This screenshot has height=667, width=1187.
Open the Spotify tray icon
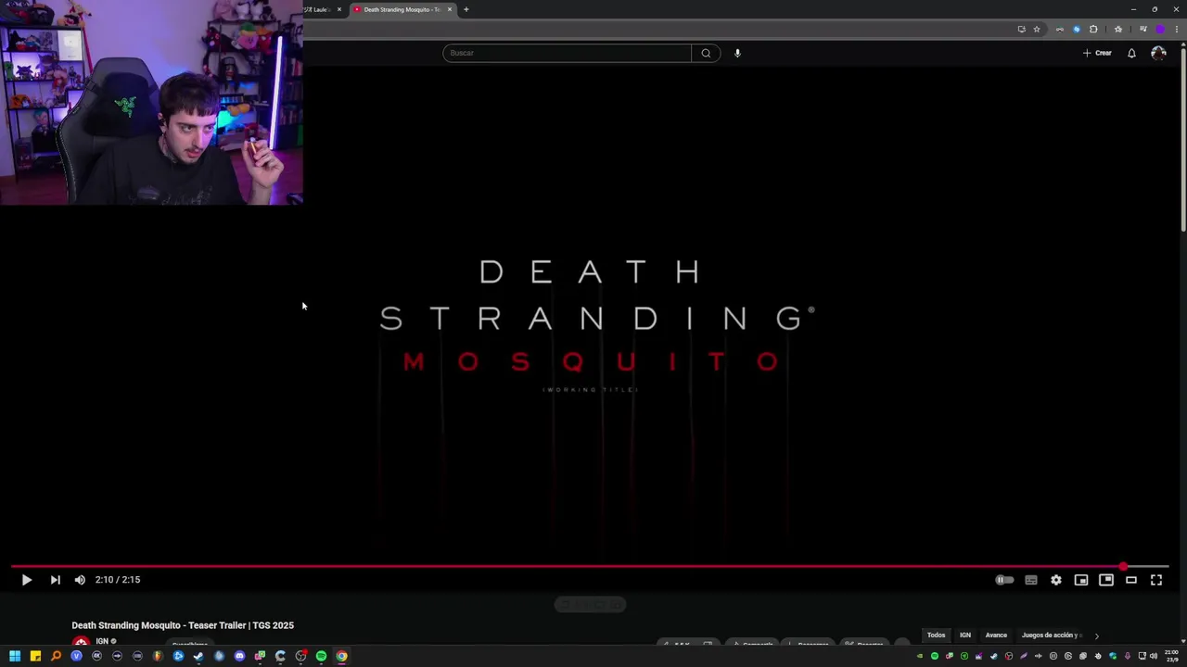(x=935, y=656)
